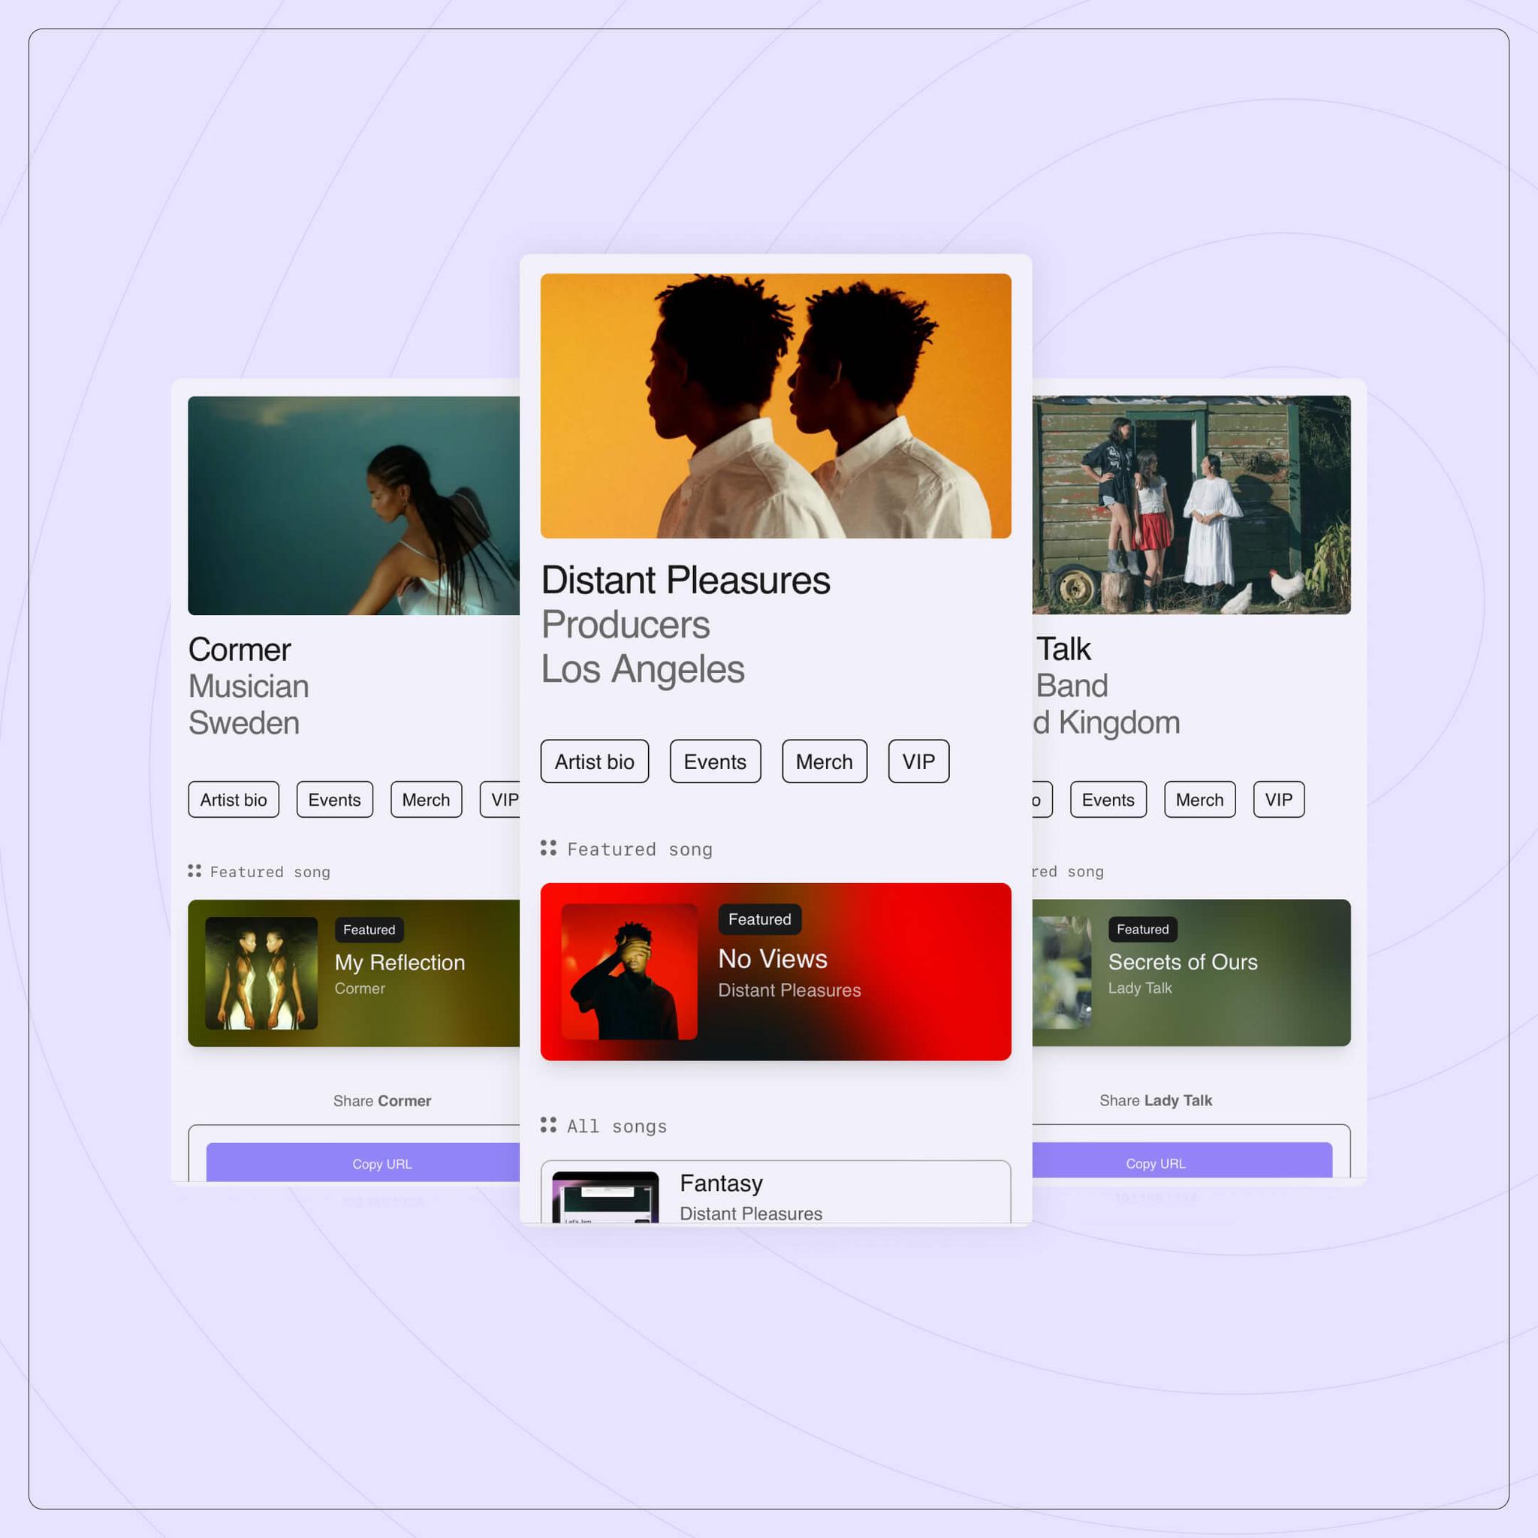
Task: Click the Merch button on Distant Pleasures card
Action: pyautogui.click(x=821, y=761)
